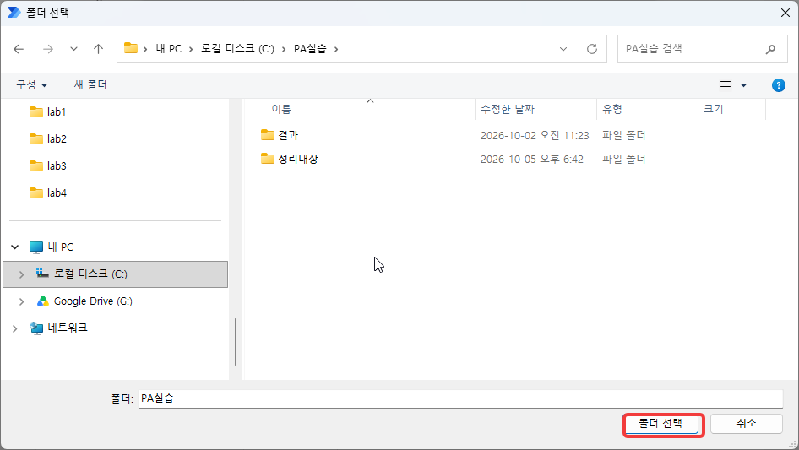Viewport: 799px width, 450px height.
Task: Click the 로컬 디스크 (C:) drive icon
Action: 42,274
